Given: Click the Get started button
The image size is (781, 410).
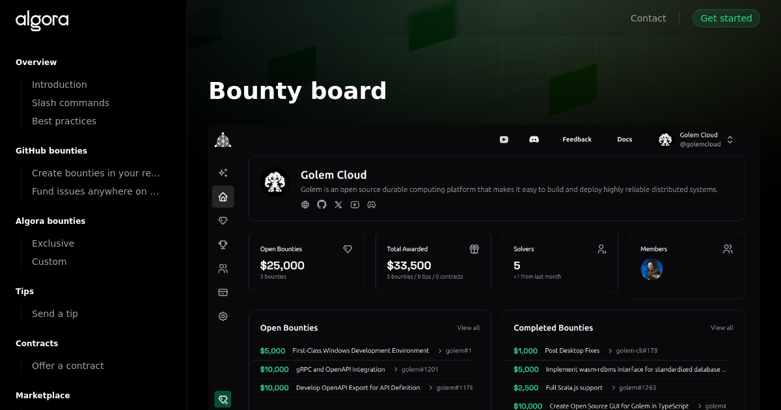Looking at the screenshot, I should pos(726,18).
